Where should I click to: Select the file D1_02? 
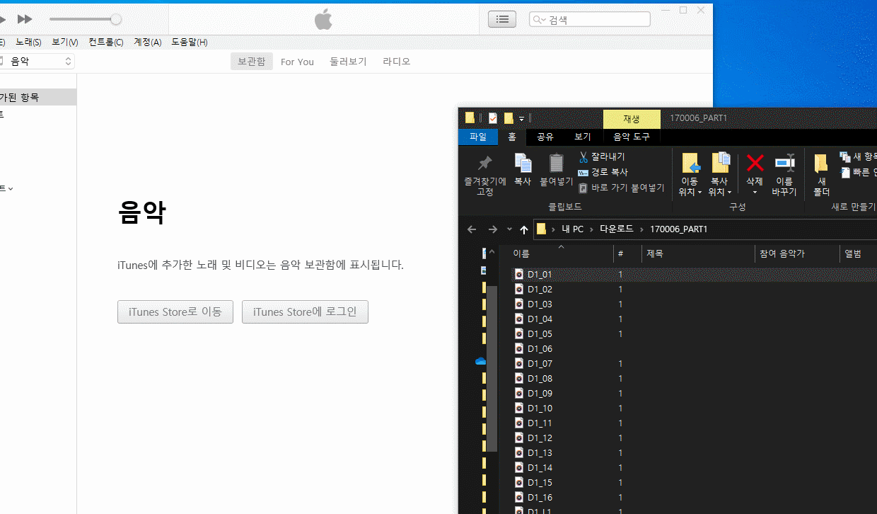[x=540, y=289]
